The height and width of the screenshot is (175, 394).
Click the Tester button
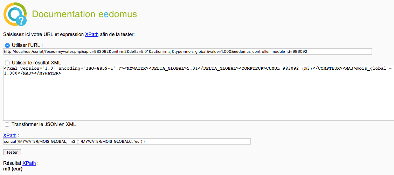pos(12,152)
